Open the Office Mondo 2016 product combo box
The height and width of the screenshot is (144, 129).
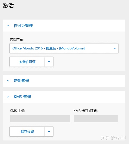(64, 48)
